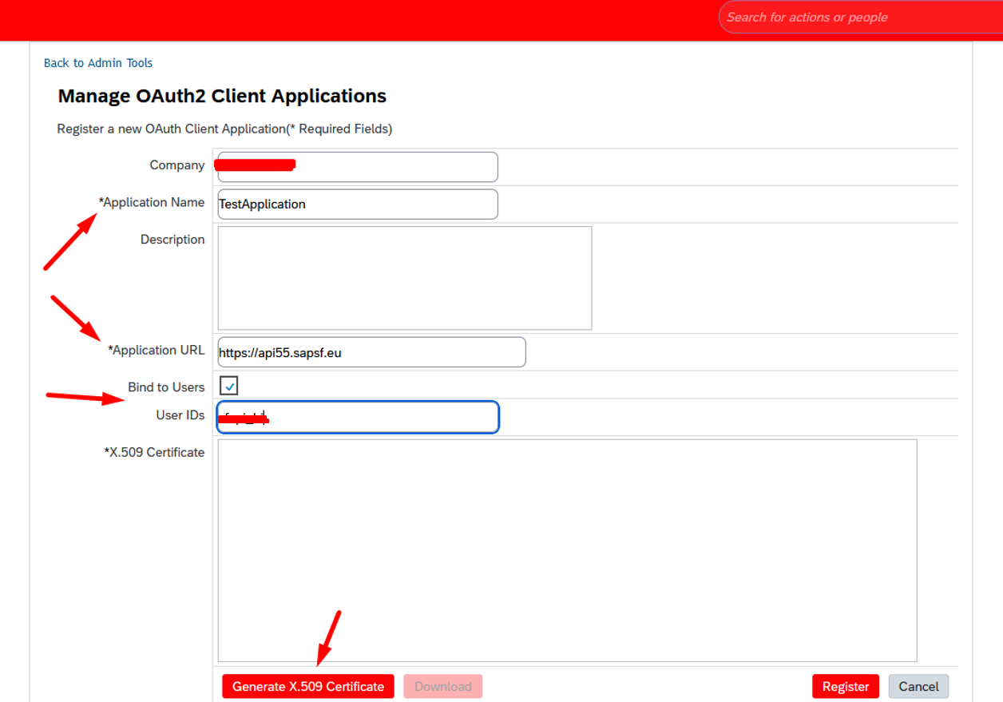This screenshot has height=702, width=1003.
Task: Select the Application Name text field
Action: pyautogui.click(x=358, y=204)
